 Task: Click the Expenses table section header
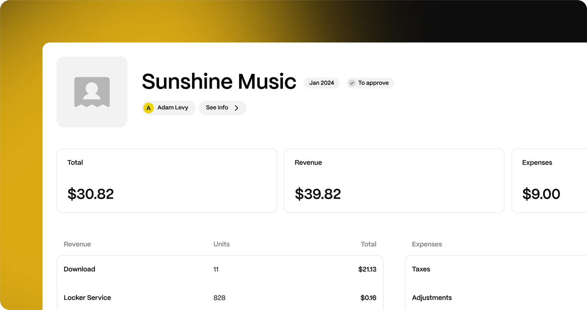427,244
